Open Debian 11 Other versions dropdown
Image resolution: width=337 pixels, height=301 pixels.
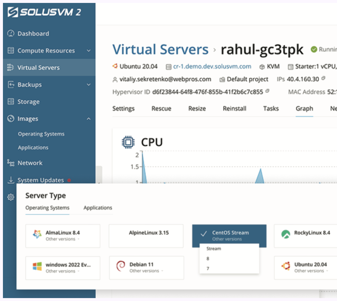pyautogui.click(x=147, y=271)
